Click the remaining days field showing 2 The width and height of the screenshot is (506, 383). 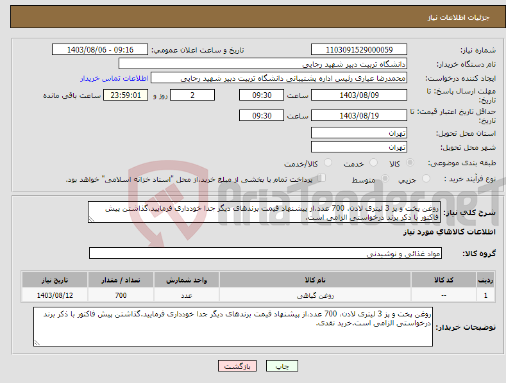[192, 95]
